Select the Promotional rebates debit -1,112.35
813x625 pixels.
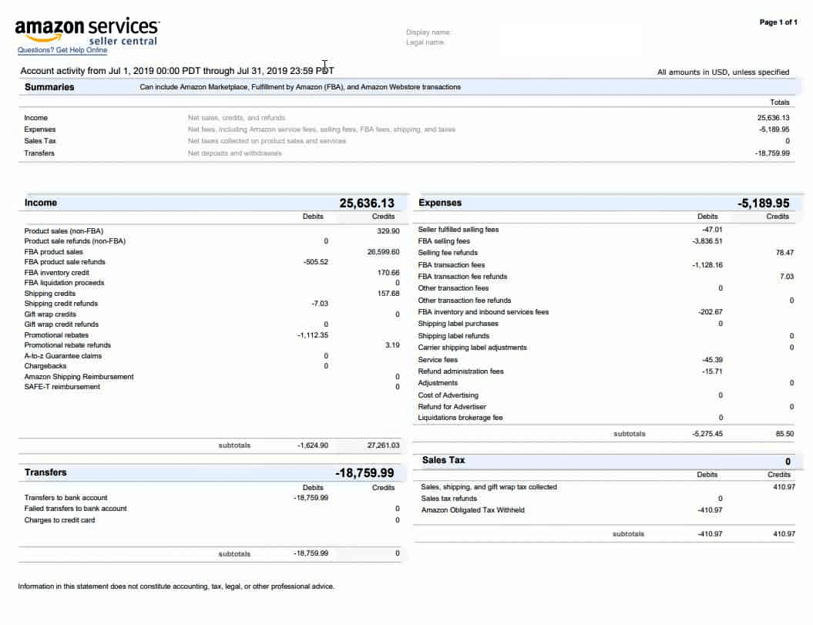(313, 335)
